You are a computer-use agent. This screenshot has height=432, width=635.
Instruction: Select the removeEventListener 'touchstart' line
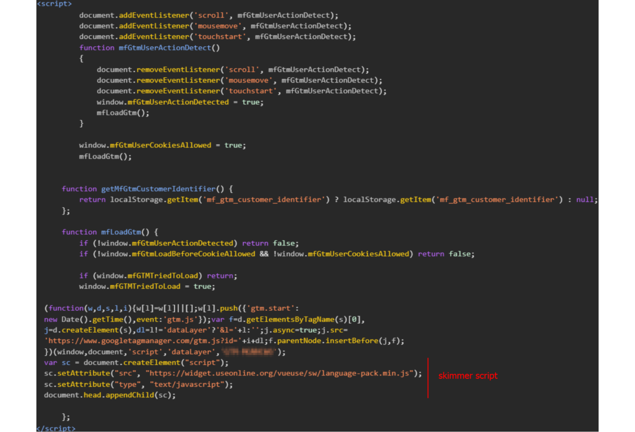click(242, 91)
